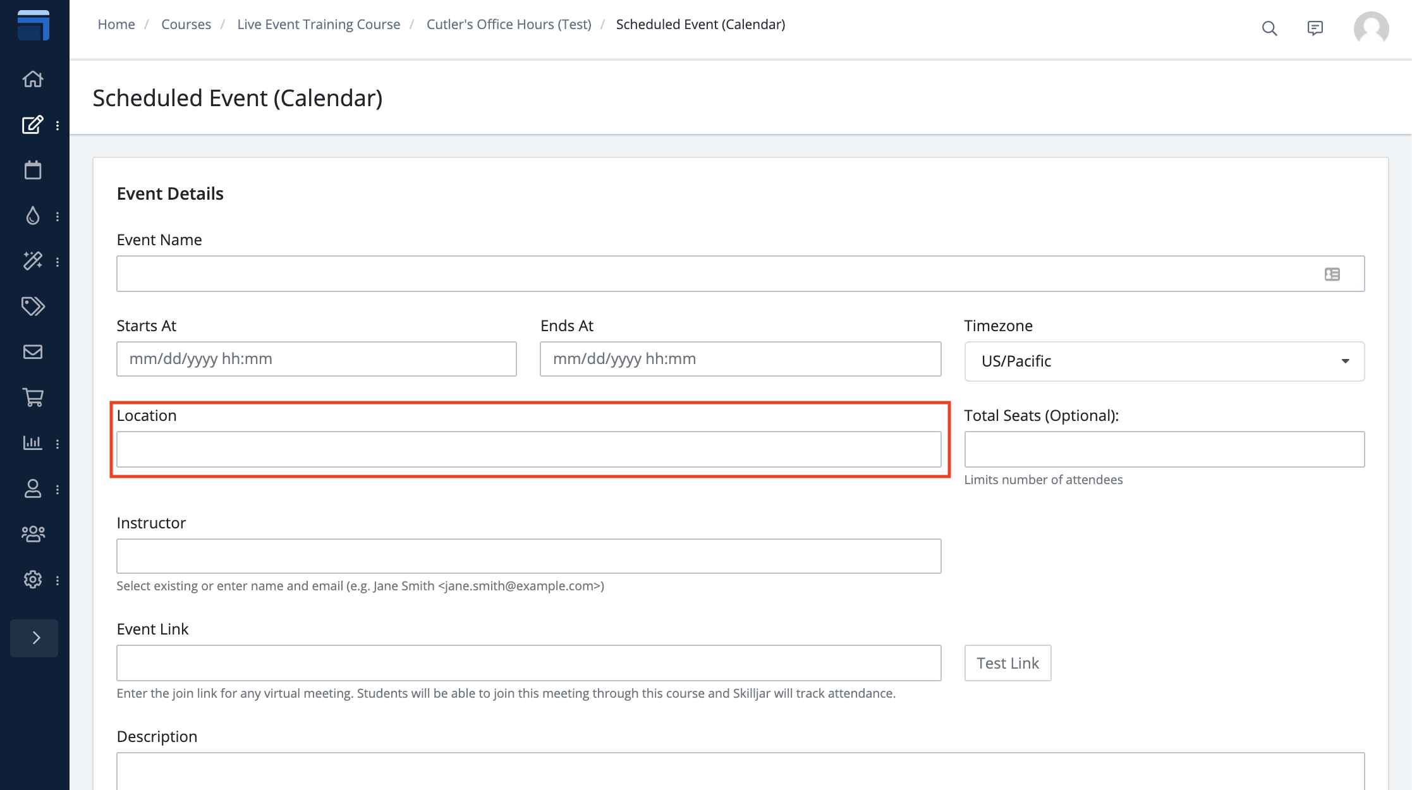Click into the Description text area

(x=740, y=771)
